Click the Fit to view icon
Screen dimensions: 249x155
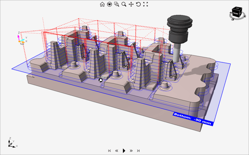146,4
